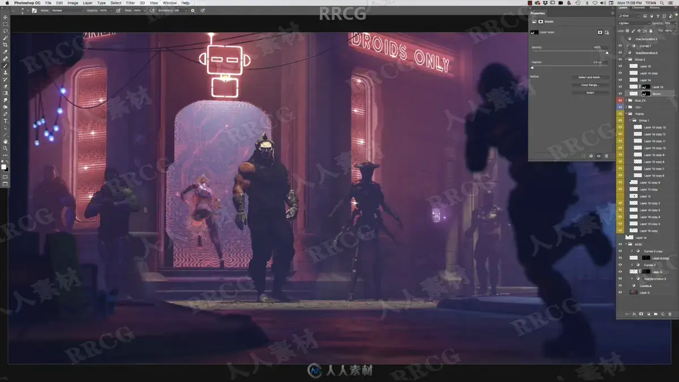
Task: Select the Brush tool in toolbox
Action: point(6,66)
